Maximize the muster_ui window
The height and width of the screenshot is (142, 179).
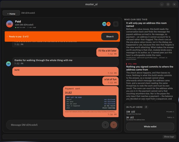coord(168,4)
